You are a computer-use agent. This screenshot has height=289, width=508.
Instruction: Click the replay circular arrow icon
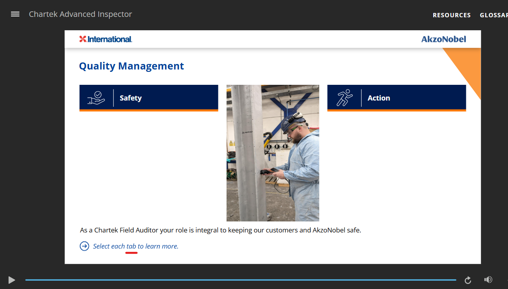pos(468,280)
